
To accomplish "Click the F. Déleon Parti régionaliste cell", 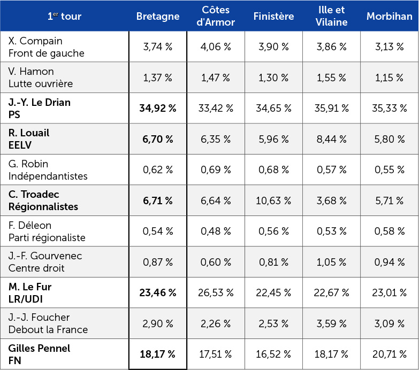I will (x=64, y=231).
